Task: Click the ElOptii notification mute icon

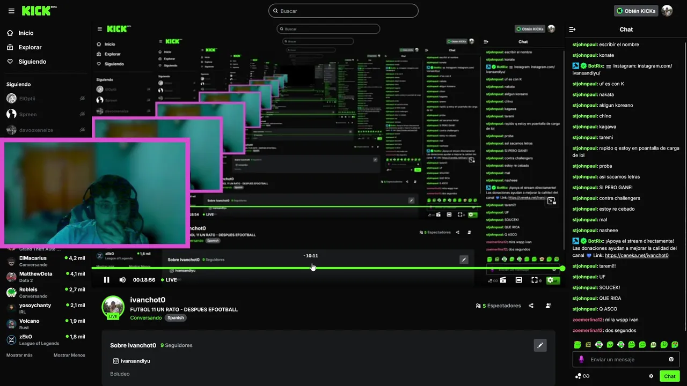Action: [x=82, y=99]
